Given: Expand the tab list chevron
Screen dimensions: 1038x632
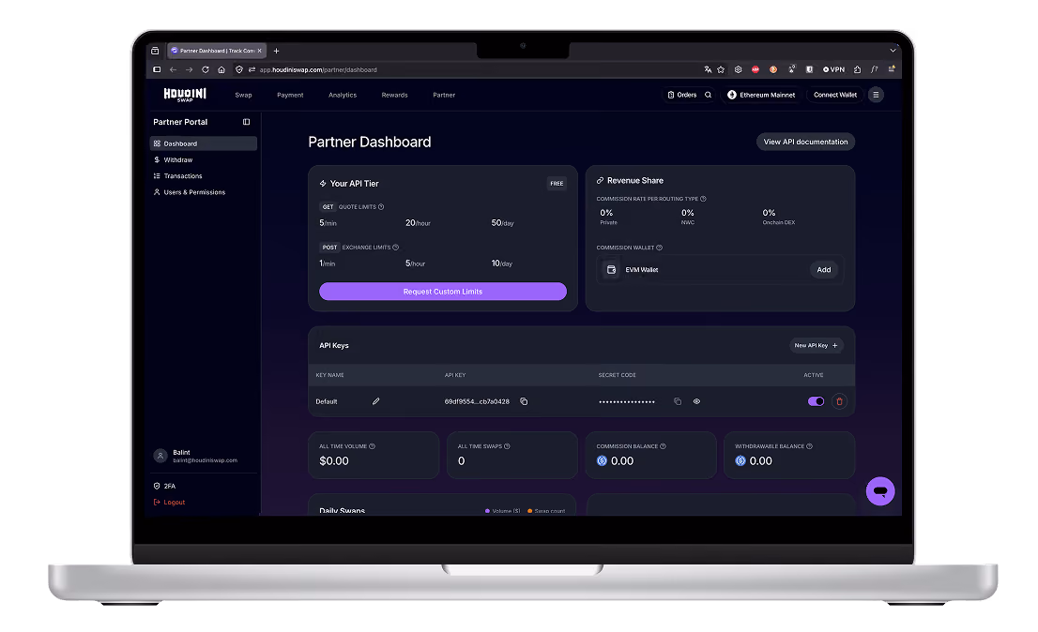Looking at the screenshot, I should coord(893,51).
